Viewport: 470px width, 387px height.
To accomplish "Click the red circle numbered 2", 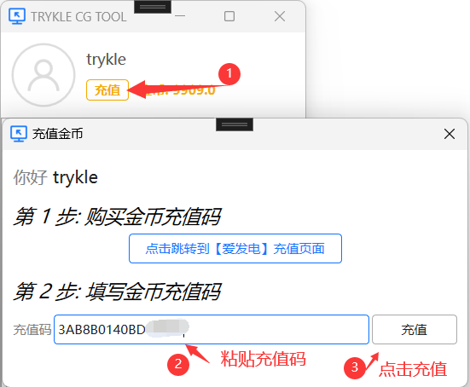I will (178, 365).
